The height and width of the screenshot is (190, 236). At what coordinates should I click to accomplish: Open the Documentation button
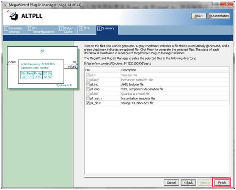[x=219, y=16]
